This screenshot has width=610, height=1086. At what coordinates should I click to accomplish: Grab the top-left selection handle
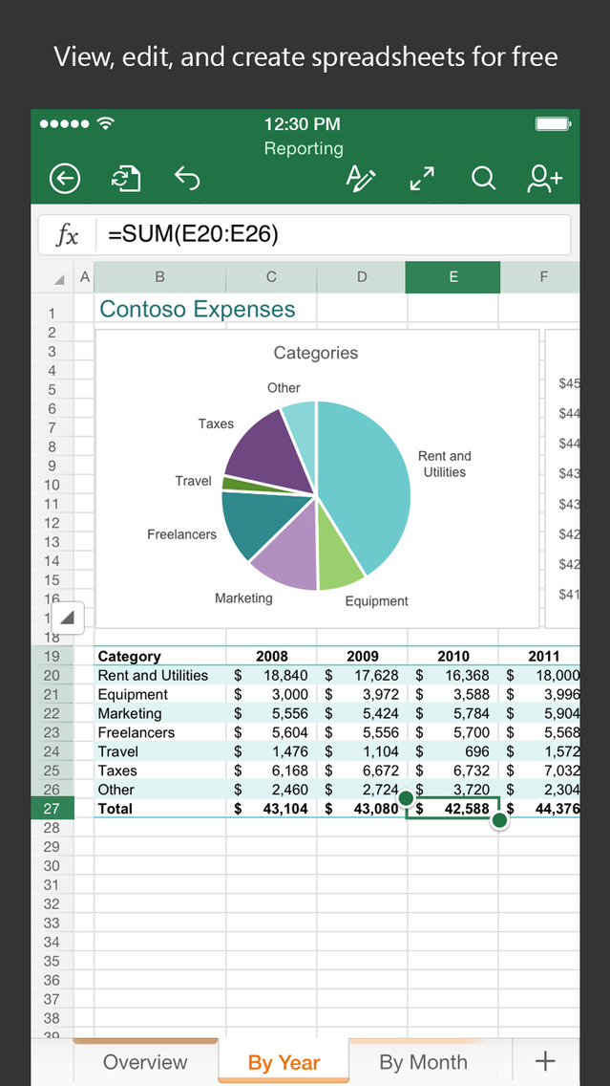coord(407,798)
